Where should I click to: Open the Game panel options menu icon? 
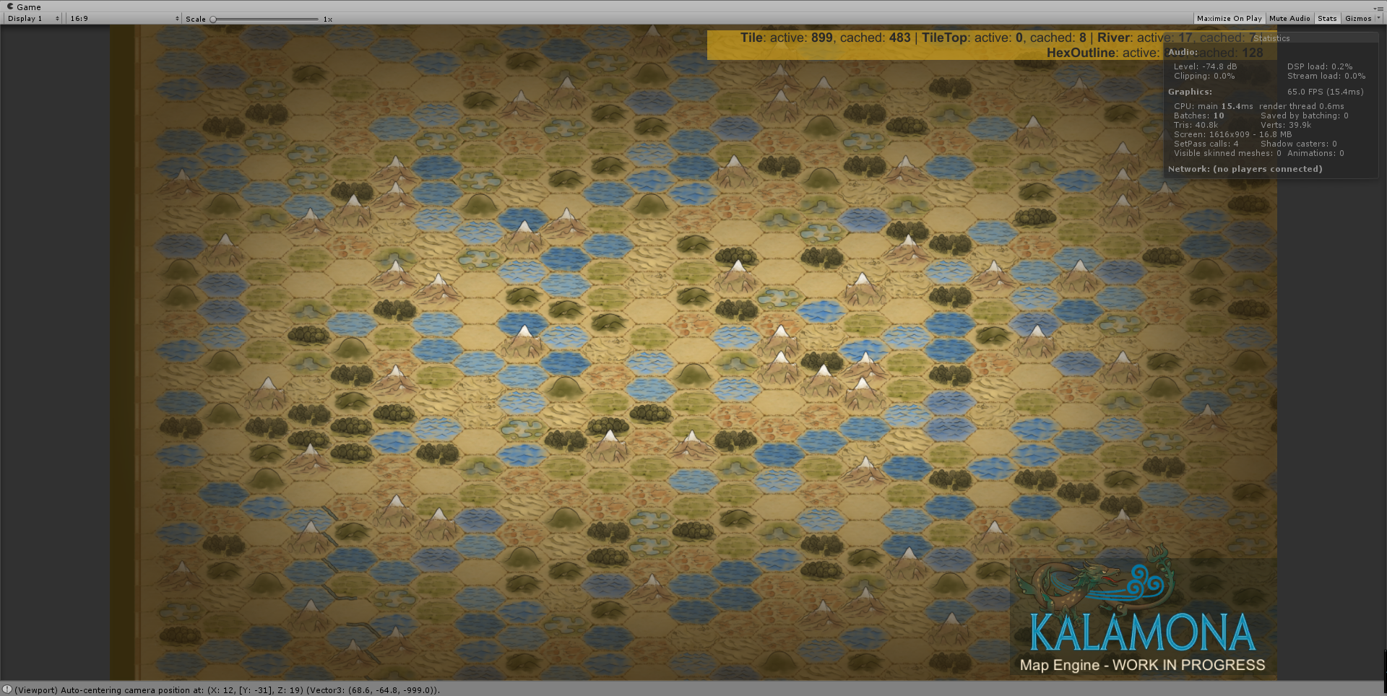[x=1379, y=8]
